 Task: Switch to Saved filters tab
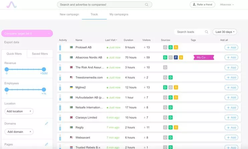(40, 54)
